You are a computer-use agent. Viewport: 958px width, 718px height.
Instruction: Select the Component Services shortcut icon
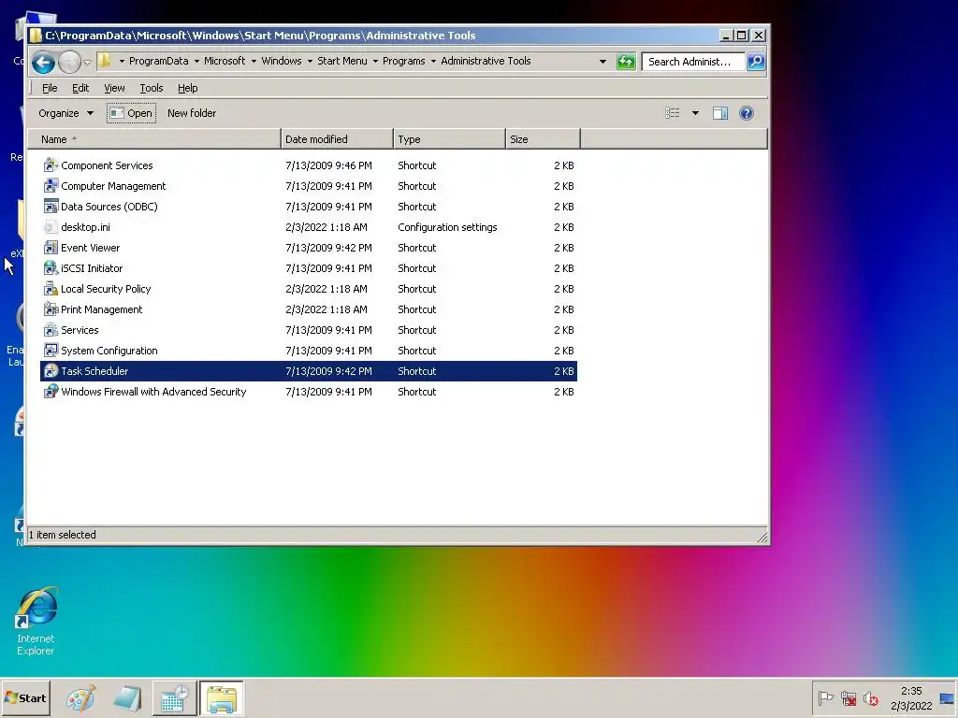tap(51, 165)
